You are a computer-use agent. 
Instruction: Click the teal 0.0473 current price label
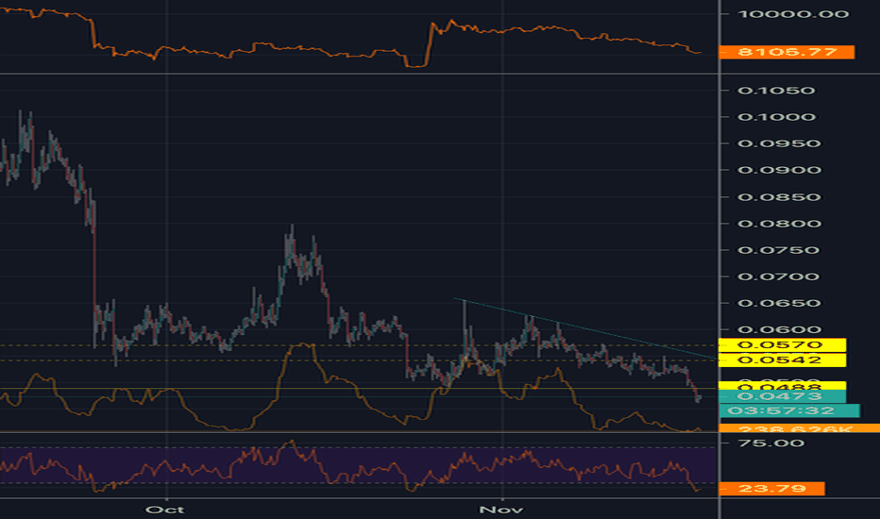pyautogui.click(x=783, y=396)
